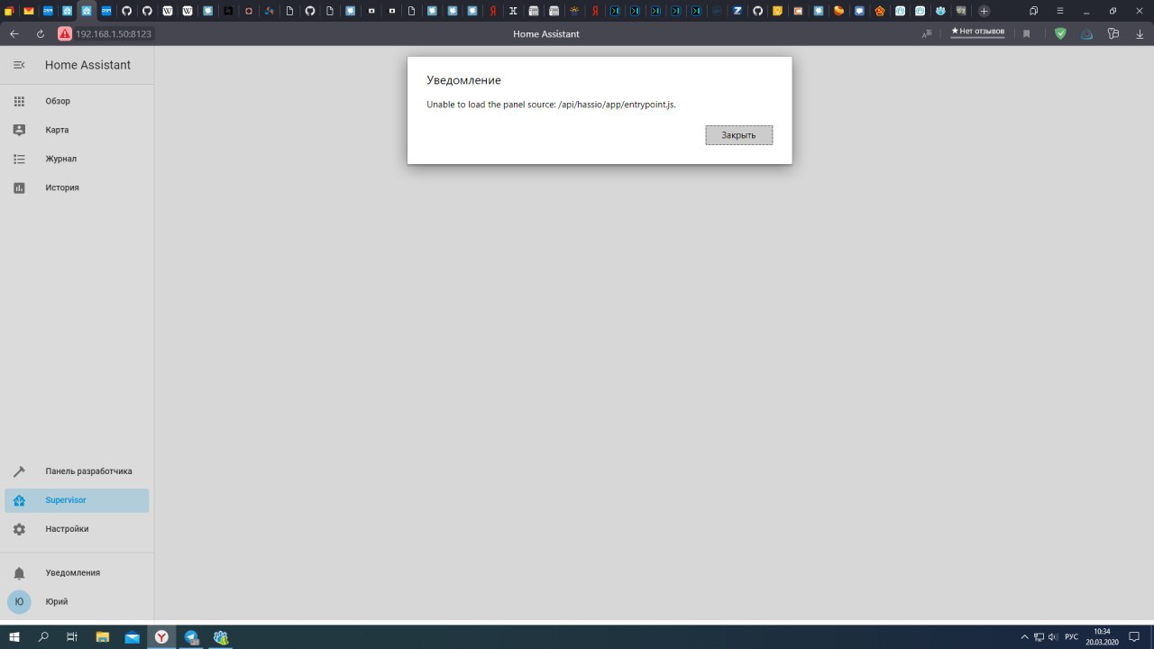1154x649 pixels.
Task: Open Настройки settings in sidebar
Action: pos(77,529)
